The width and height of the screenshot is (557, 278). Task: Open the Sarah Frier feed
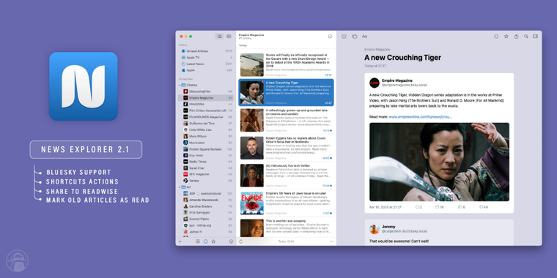click(x=207, y=168)
